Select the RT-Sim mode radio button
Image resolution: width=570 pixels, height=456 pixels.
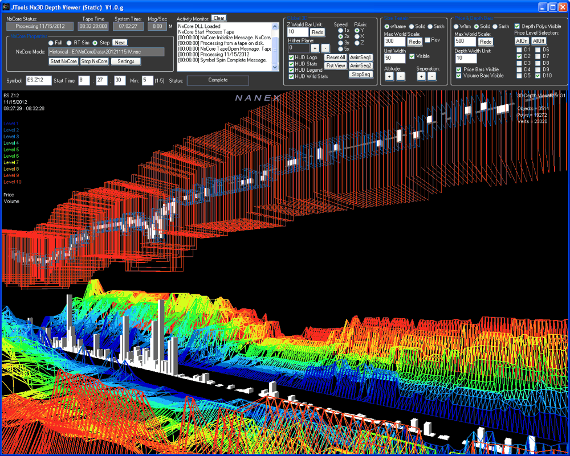[69, 43]
